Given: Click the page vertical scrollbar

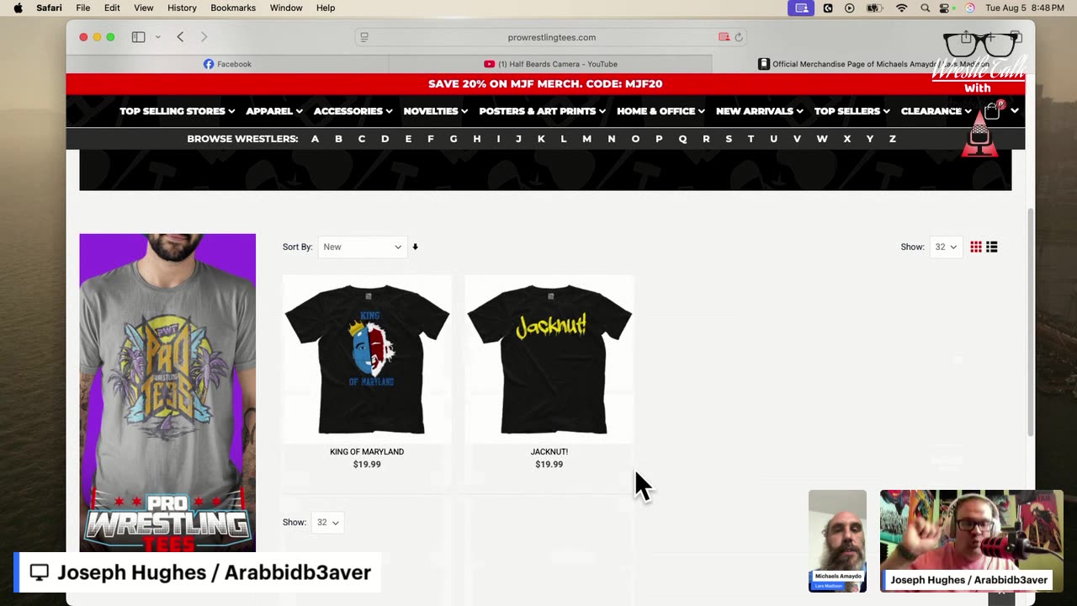Looking at the screenshot, I should click(1031, 322).
